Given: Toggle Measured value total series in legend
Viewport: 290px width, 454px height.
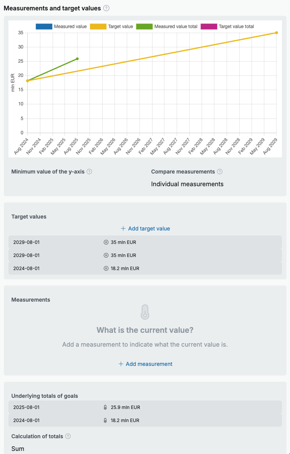Looking at the screenshot, I should (x=167, y=27).
